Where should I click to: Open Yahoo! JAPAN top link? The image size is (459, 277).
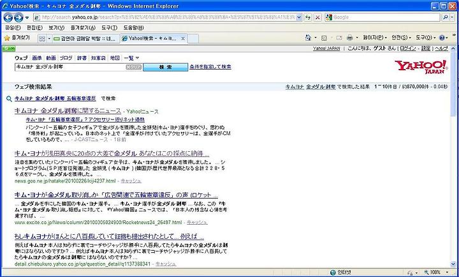[326, 49]
